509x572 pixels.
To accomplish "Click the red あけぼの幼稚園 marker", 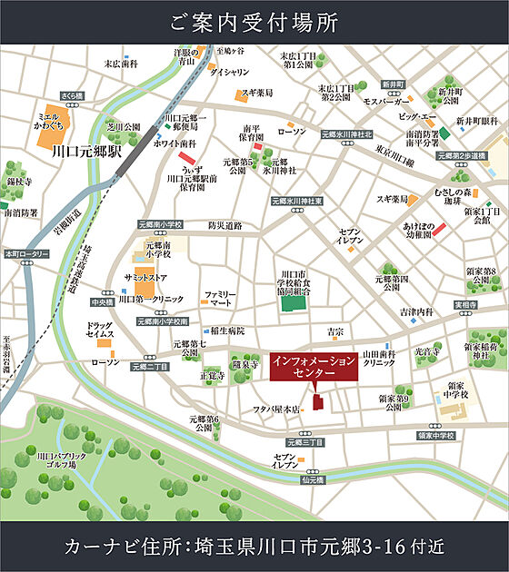I will click(439, 229).
